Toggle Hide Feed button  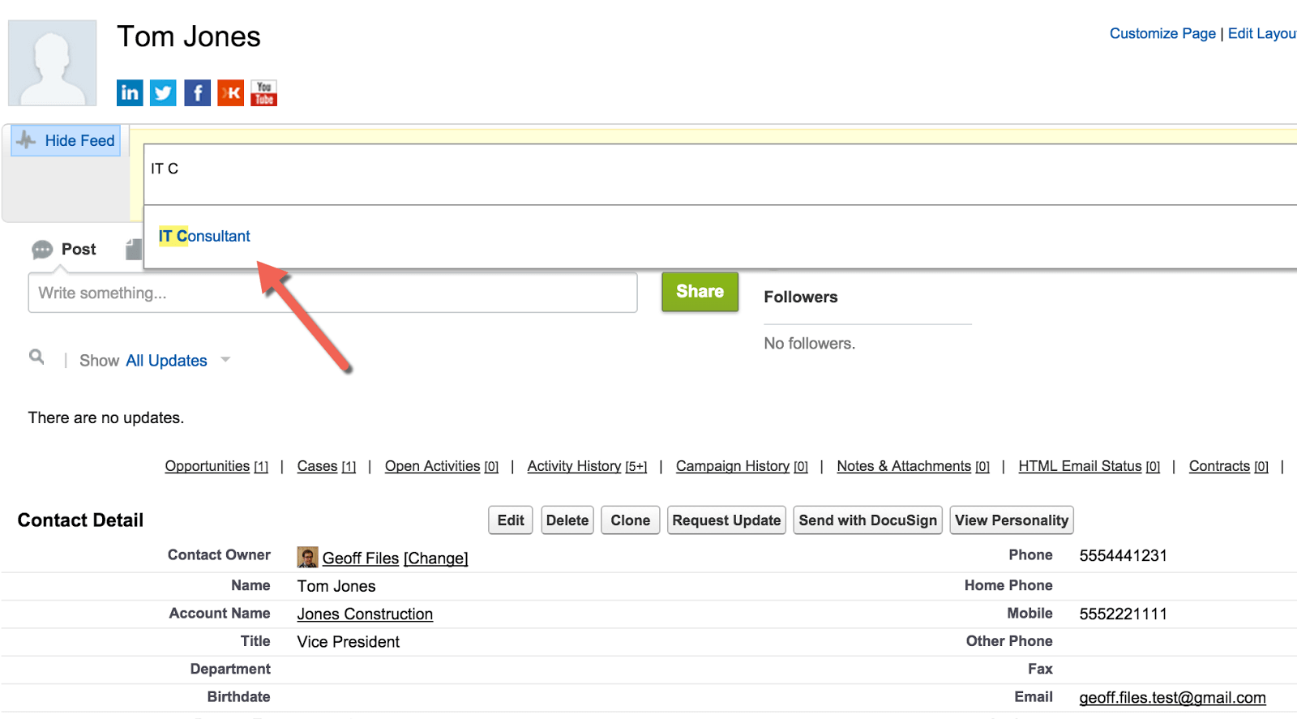[x=66, y=140]
